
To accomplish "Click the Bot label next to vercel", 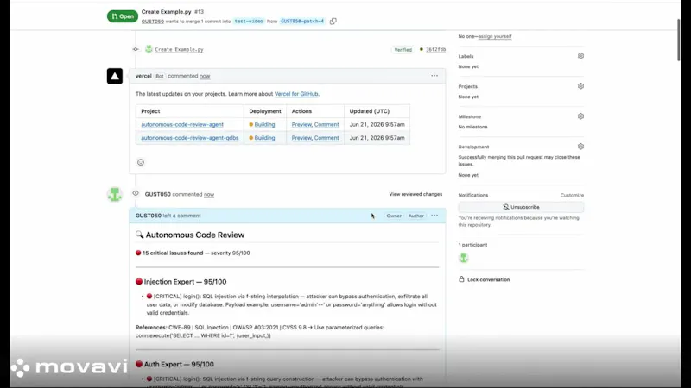I will pos(160,76).
